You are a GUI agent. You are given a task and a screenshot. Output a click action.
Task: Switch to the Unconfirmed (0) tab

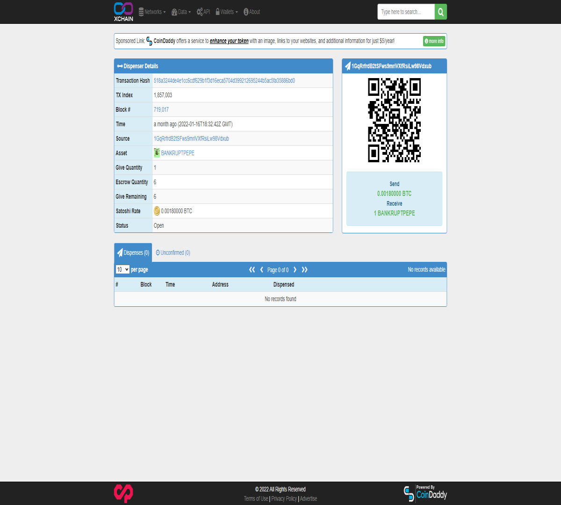[173, 252]
